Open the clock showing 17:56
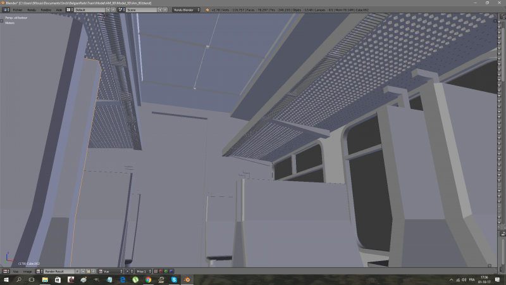This screenshot has width=506, height=285. point(484,280)
